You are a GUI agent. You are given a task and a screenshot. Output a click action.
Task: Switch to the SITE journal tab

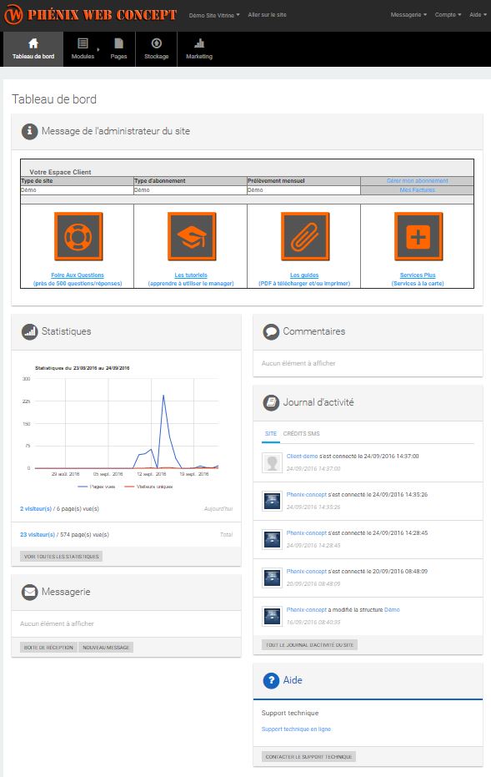[271, 434]
